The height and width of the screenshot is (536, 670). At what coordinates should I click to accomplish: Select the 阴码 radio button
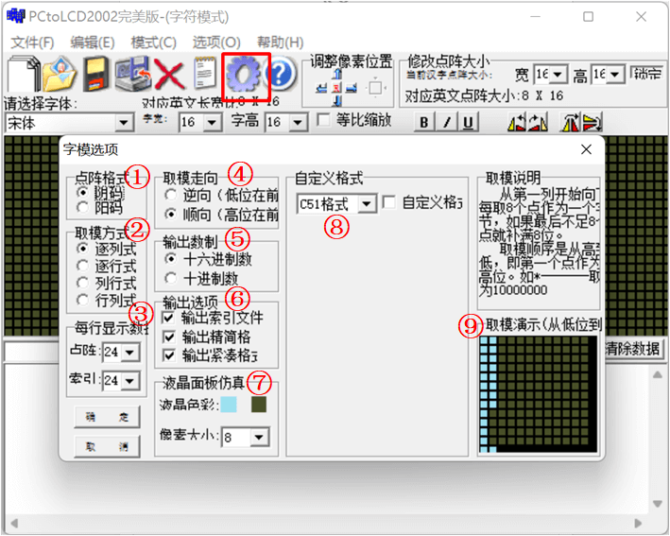[x=83, y=192]
